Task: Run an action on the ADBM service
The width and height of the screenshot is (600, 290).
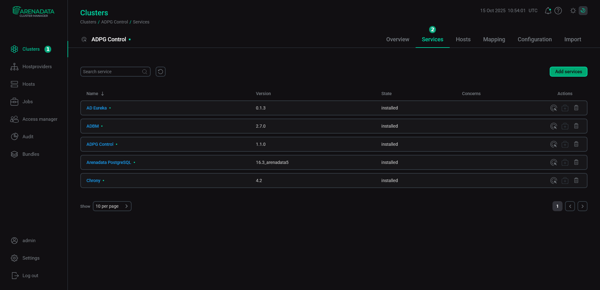Action: 554,126
